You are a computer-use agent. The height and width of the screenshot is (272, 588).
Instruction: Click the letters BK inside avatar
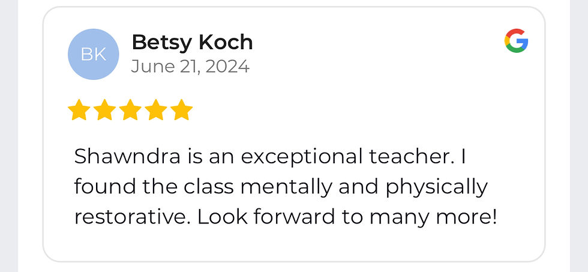click(x=94, y=55)
